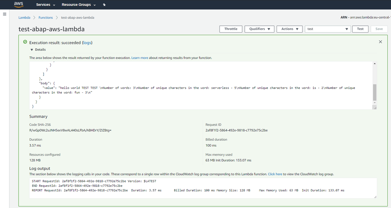
Task: Click the Save button
Action: (379, 29)
